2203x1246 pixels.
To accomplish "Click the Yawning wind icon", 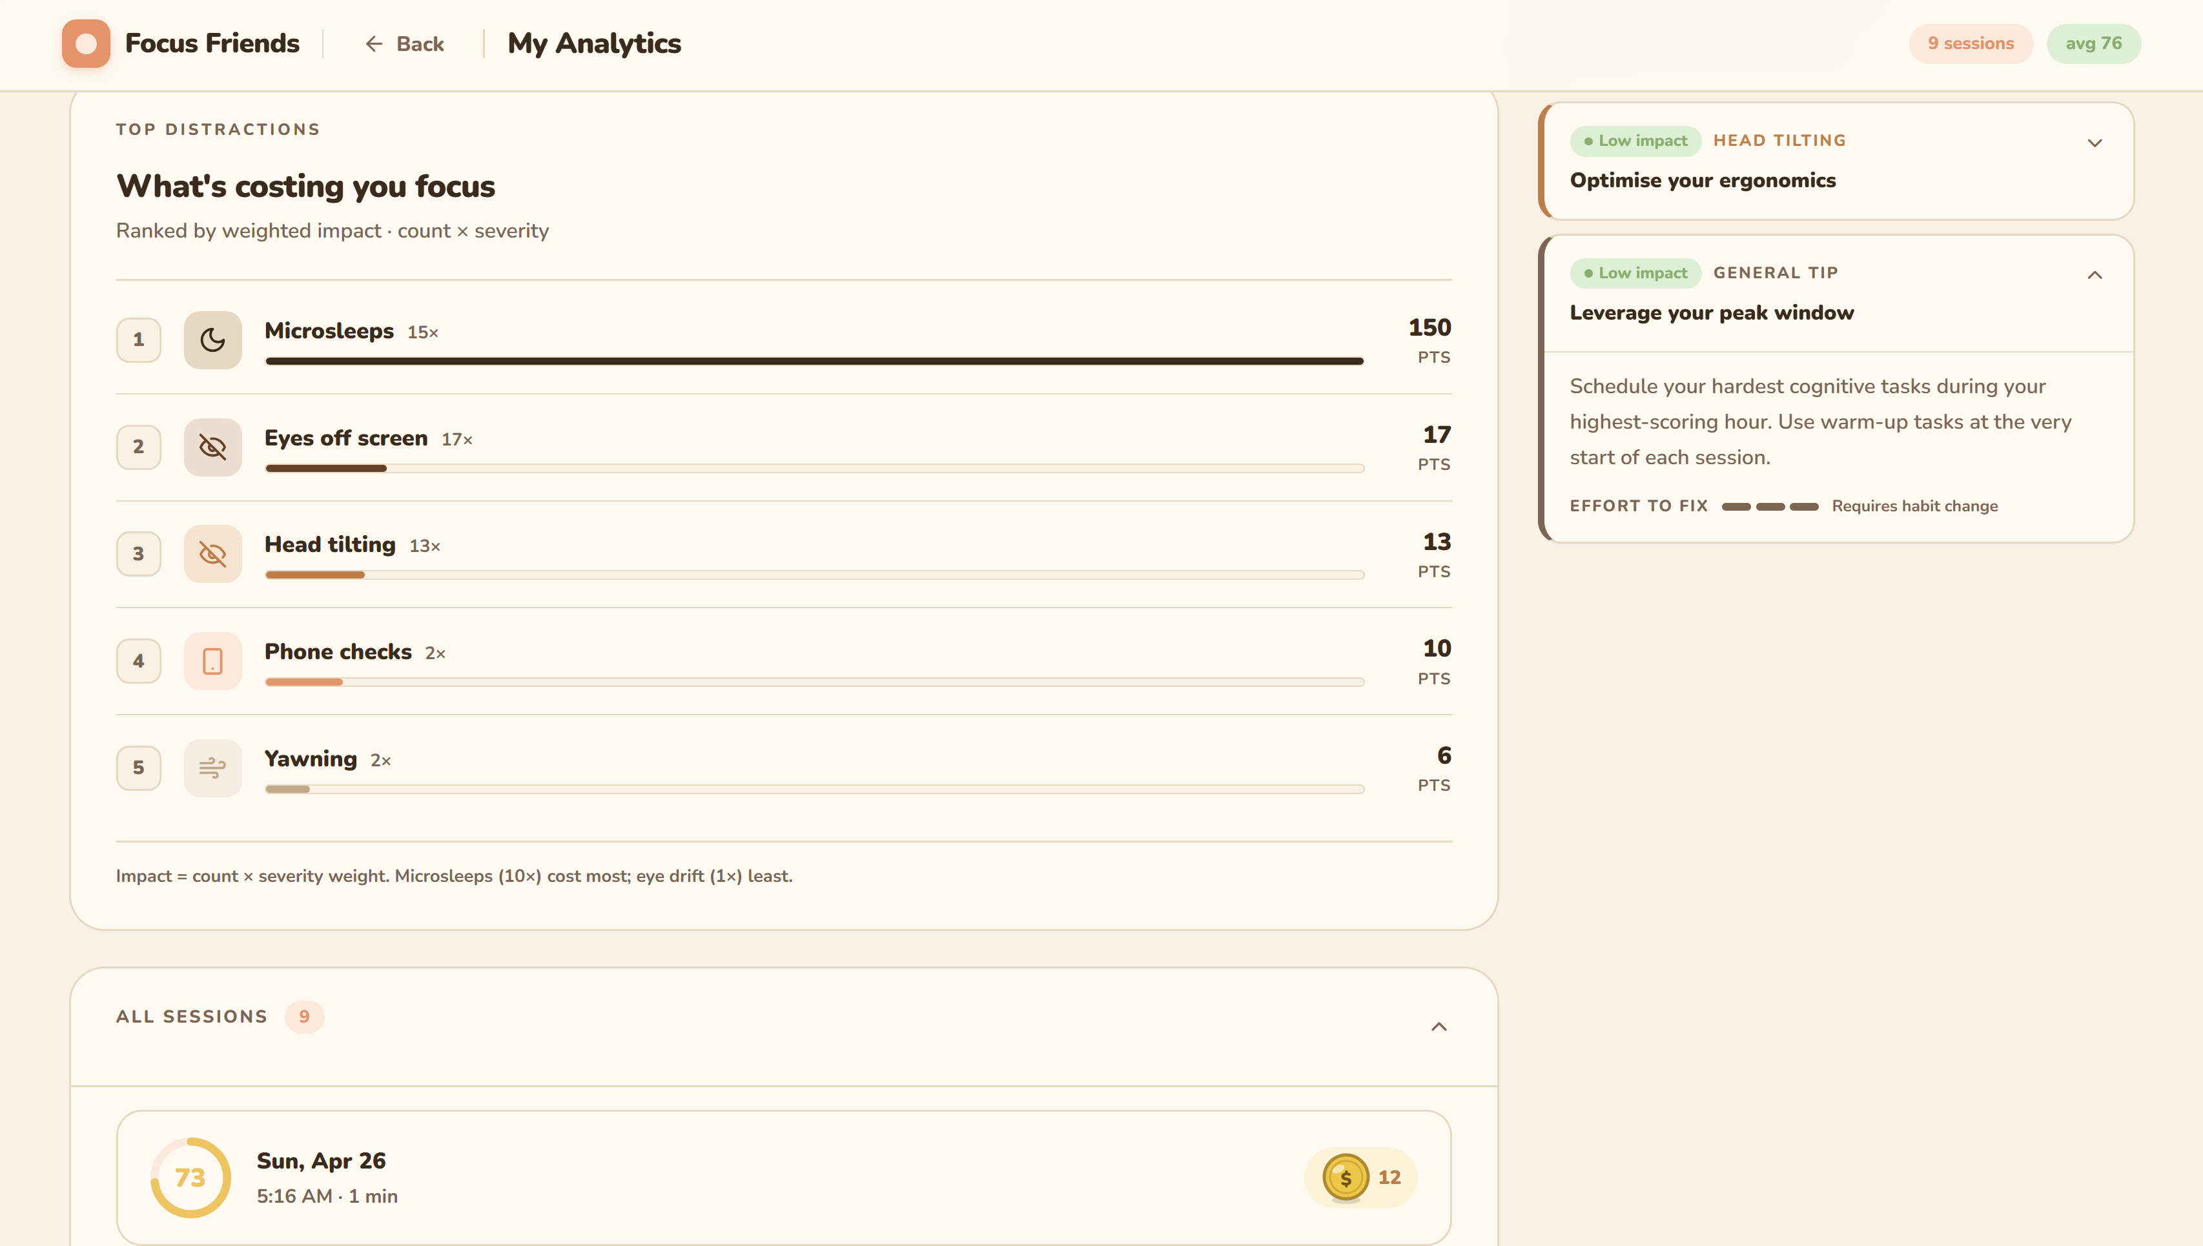I will tap(212, 768).
